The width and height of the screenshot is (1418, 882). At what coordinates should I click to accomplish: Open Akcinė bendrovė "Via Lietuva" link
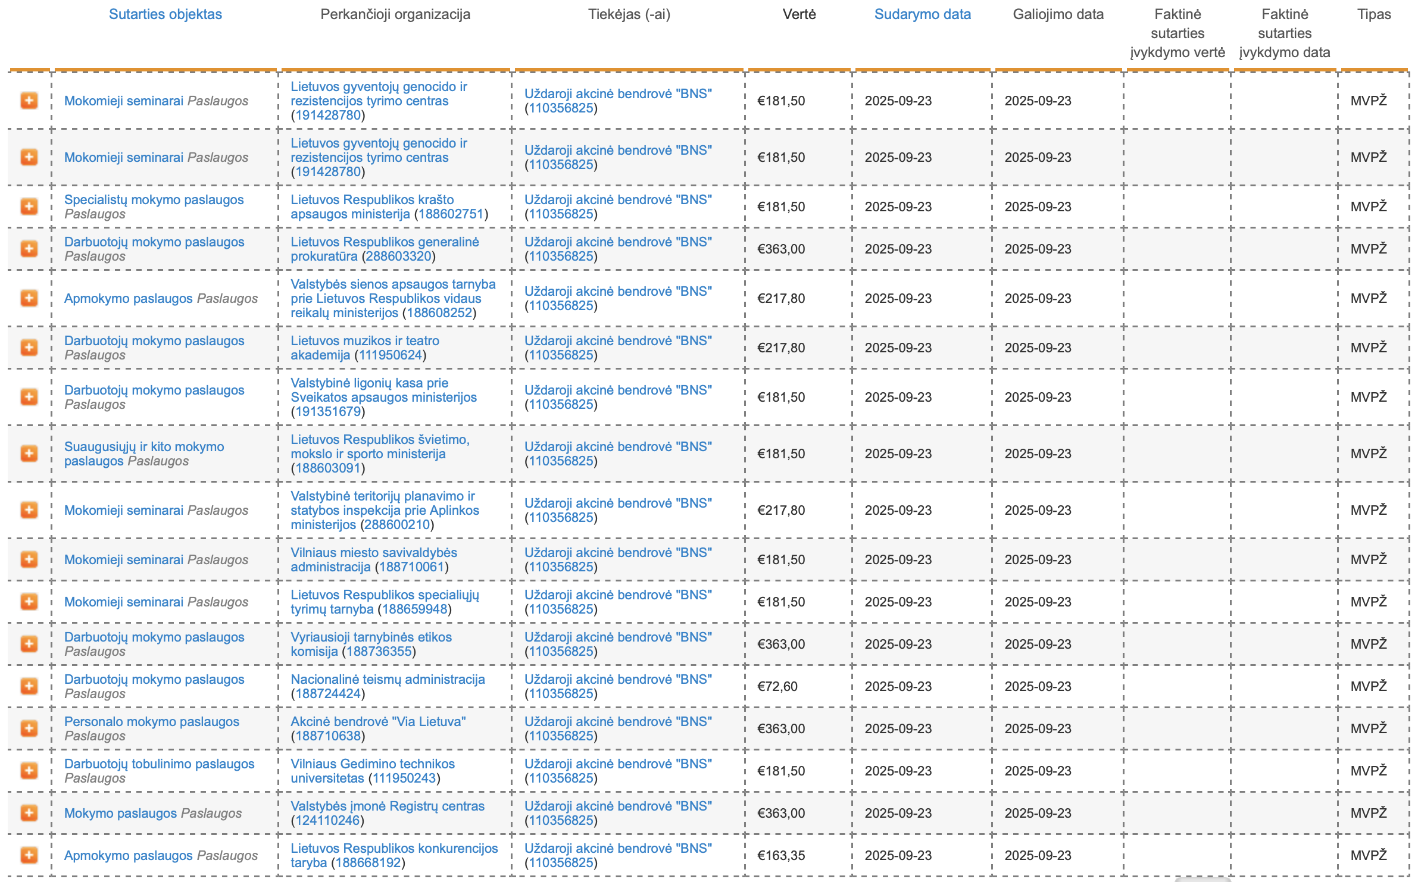[378, 721]
